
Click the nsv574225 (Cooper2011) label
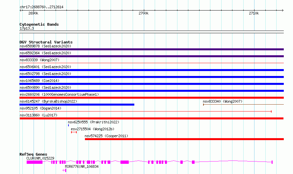[x=106, y=136]
